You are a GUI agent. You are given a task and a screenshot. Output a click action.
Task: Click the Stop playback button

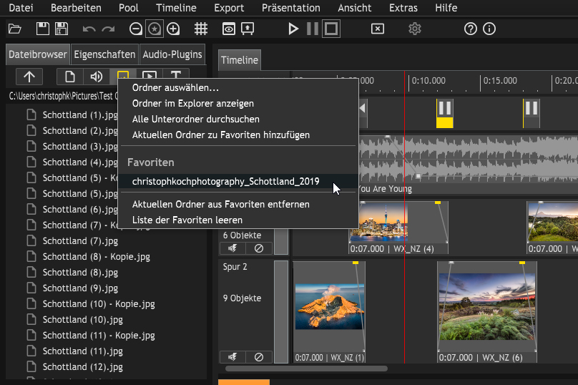330,29
